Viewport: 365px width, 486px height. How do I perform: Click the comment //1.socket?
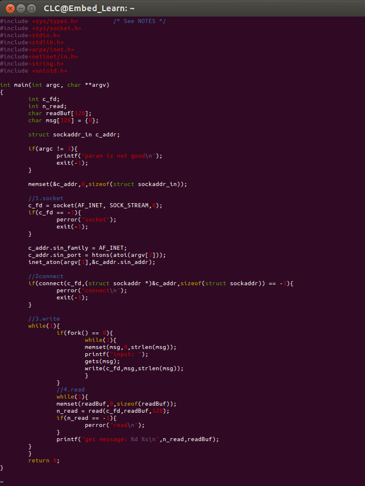[x=46, y=198]
